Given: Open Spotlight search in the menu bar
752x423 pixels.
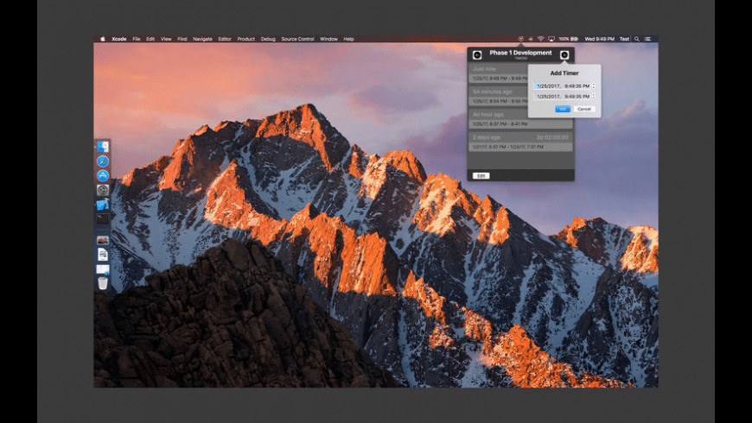Looking at the screenshot, I should click(x=637, y=39).
